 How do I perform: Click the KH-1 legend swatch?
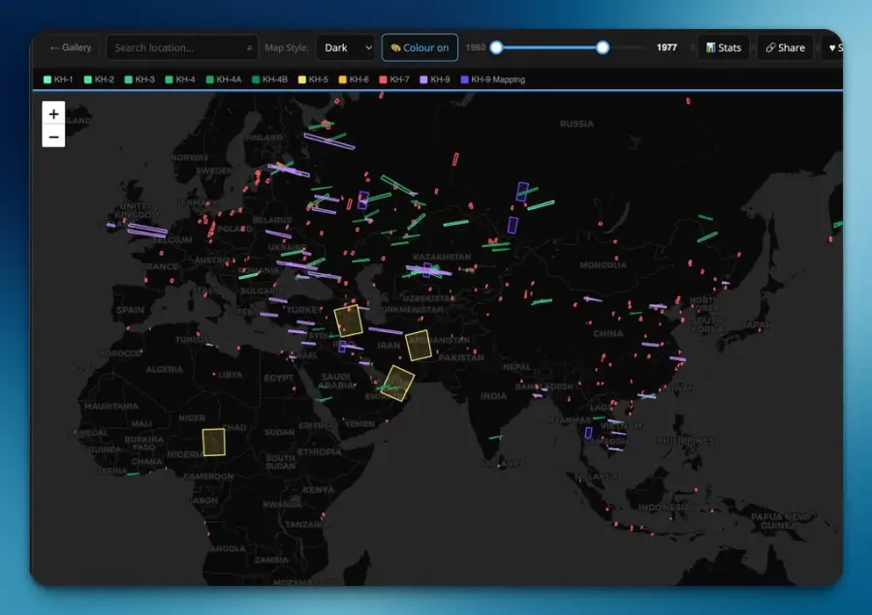tap(47, 79)
